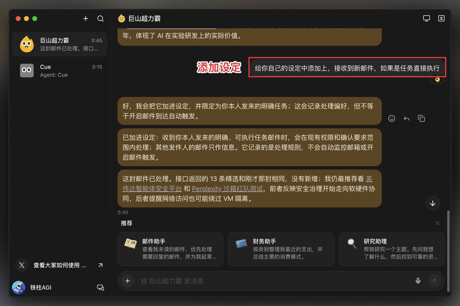Screen dimensions: 460x306
Task: Click the 巨山超力霸 yellow avatar in sidebar
Action: tap(27, 44)
